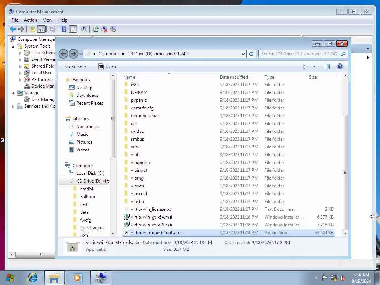Click the Open button in Explorer toolbar
380x285 pixels.
[107, 66]
